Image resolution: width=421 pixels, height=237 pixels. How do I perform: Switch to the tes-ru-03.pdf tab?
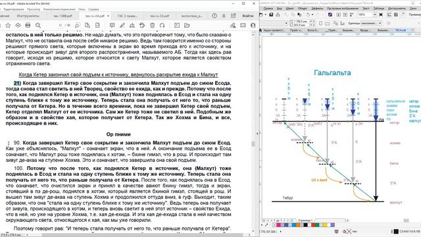click(159, 16)
